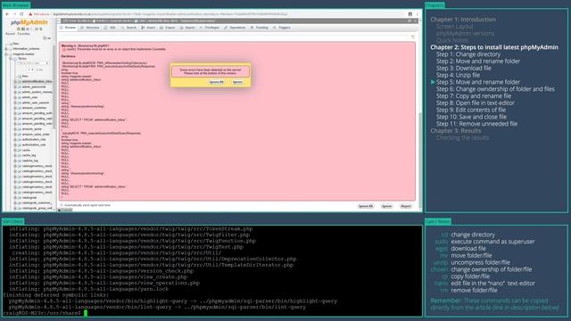
Task: Select the information_schema database
Action: pos(26,49)
